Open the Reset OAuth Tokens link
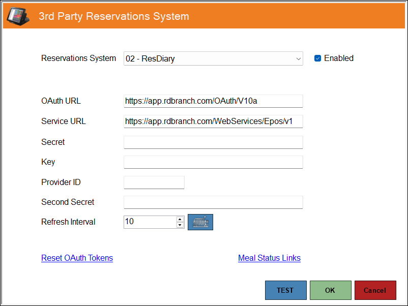This screenshot has height=306, width=408. pos(77,258)
